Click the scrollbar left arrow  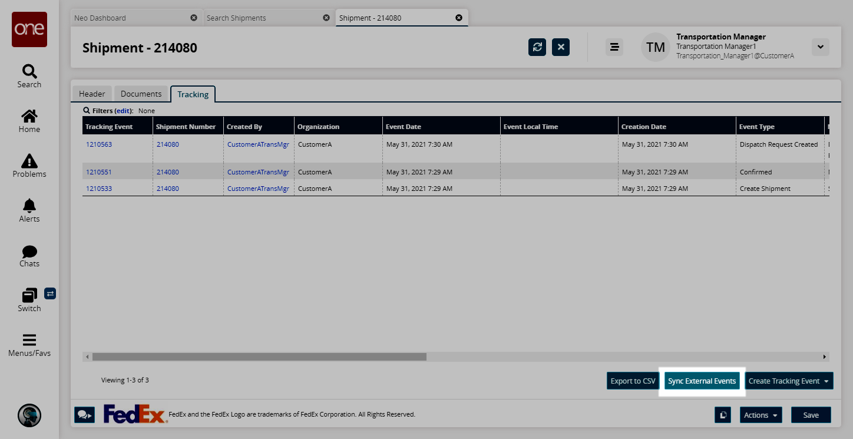click(x=88, y=357)
